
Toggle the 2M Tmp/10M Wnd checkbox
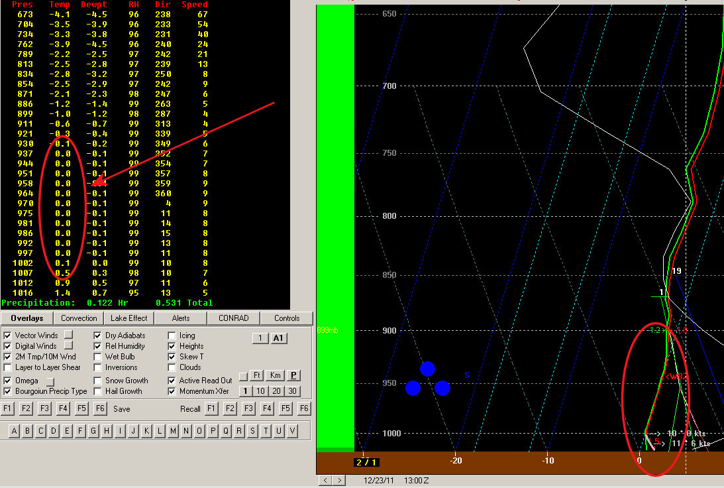(7, 357)
